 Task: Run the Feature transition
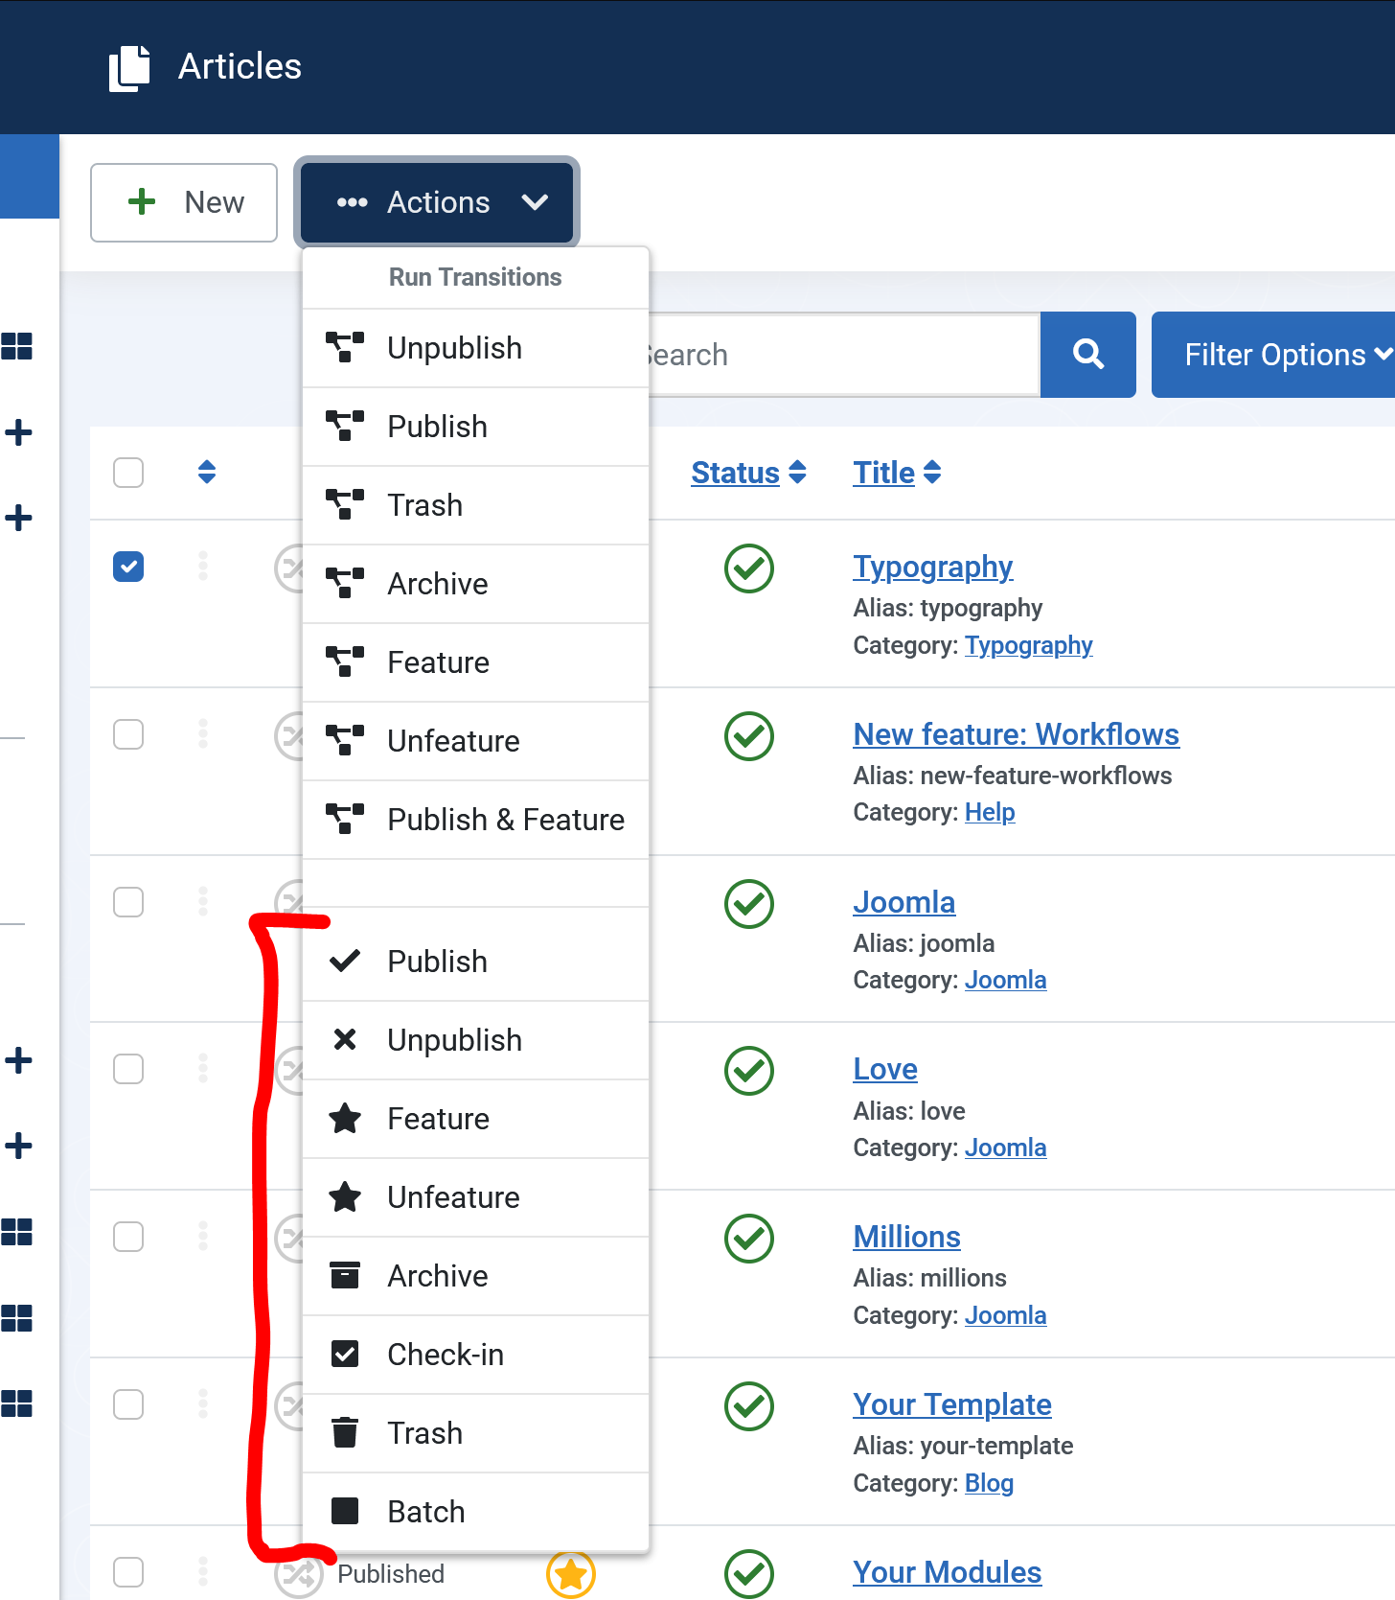coord(475,662)
